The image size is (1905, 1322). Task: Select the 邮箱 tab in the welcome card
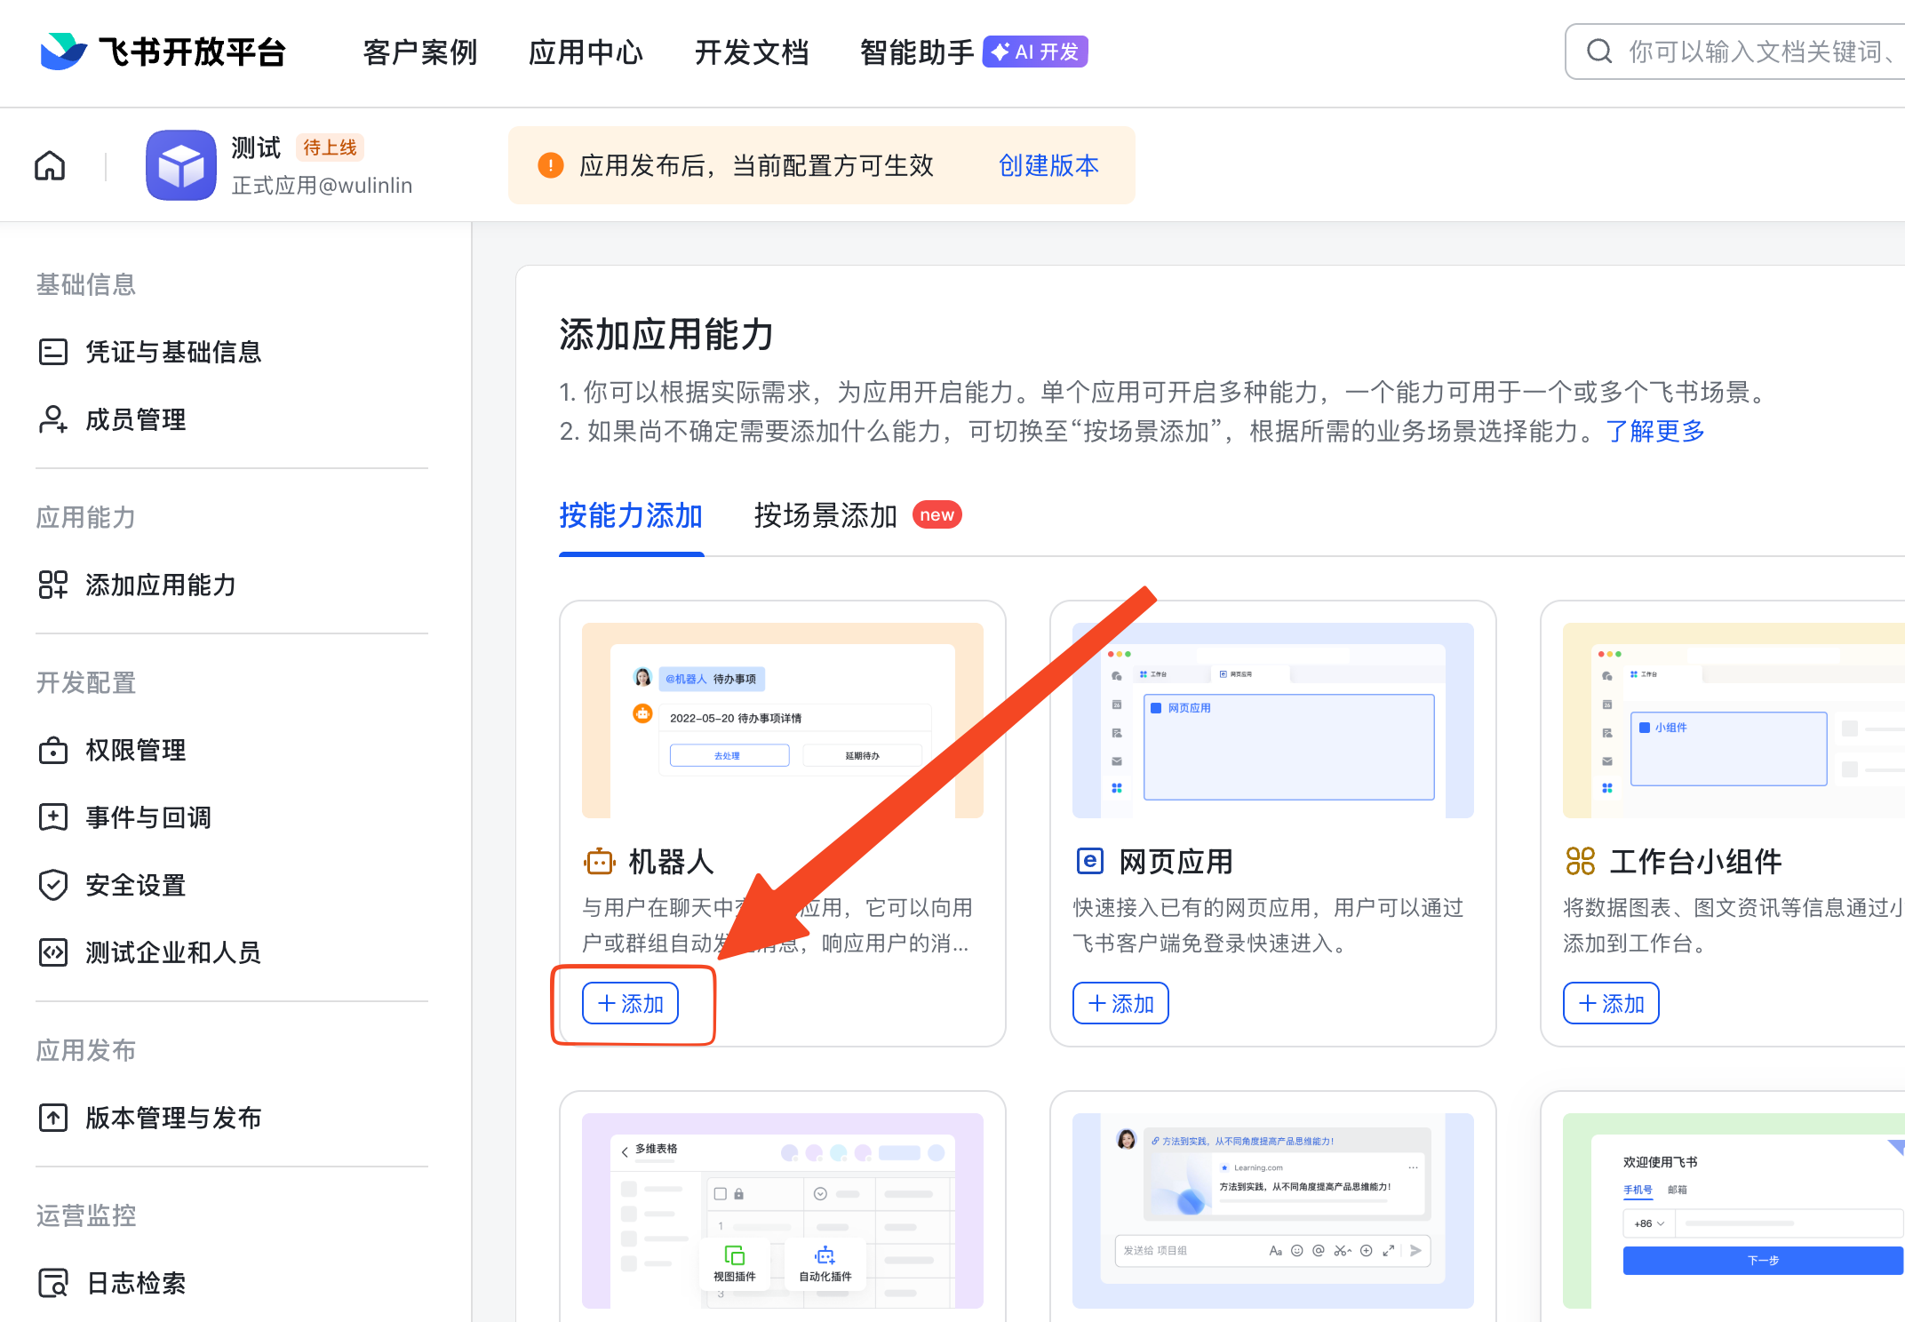tap(1678, 1190)
